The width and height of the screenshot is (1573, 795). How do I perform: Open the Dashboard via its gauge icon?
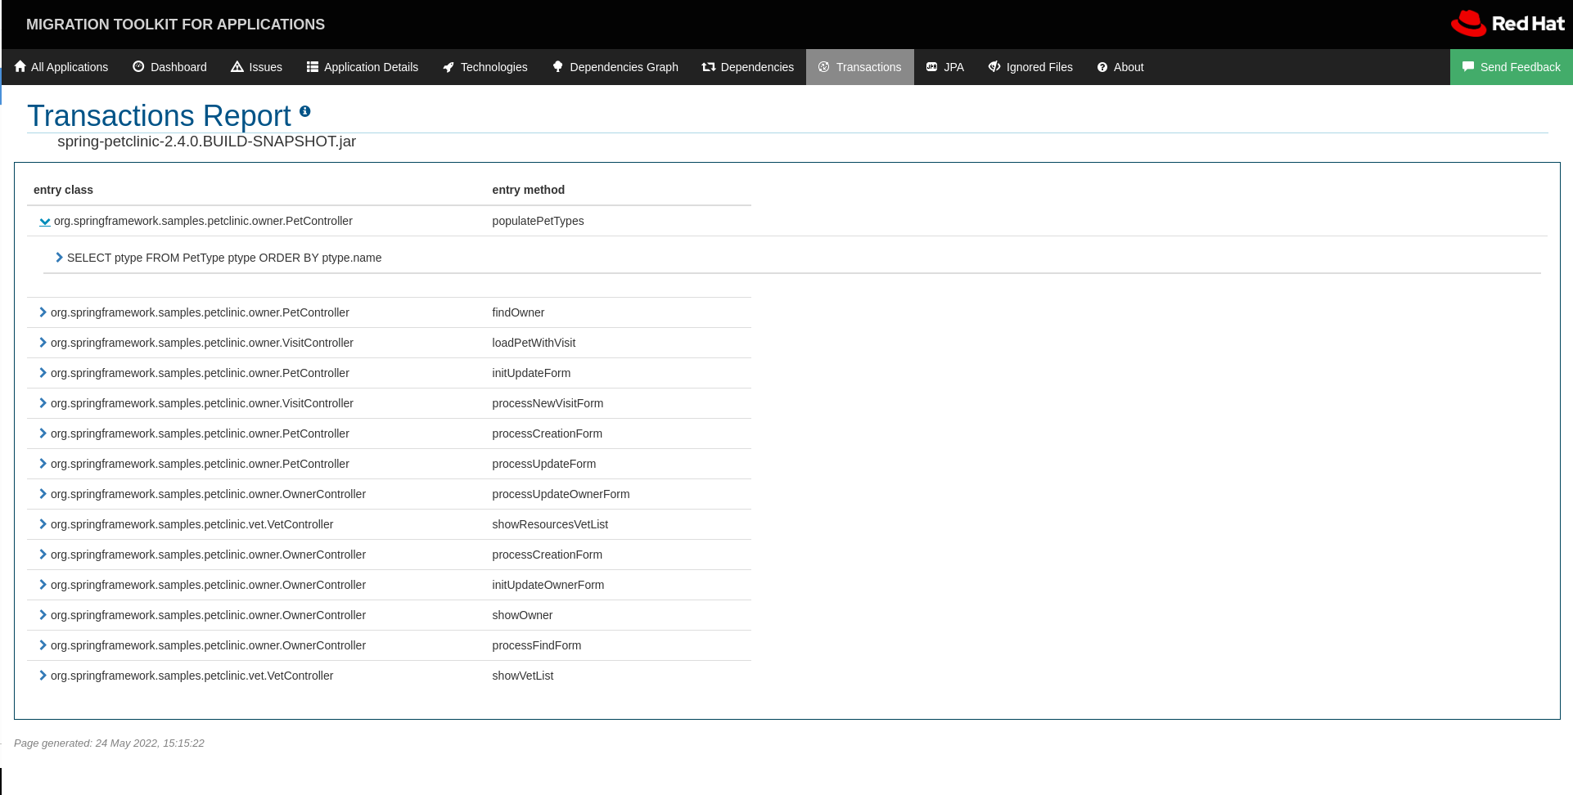tap(137, 66)
